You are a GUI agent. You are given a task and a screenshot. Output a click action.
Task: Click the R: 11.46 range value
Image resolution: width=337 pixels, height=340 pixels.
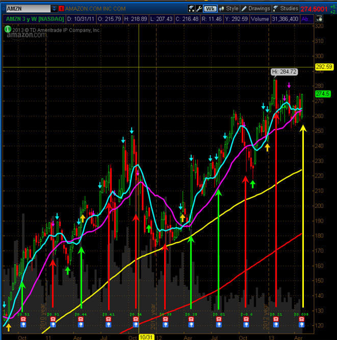212,19
